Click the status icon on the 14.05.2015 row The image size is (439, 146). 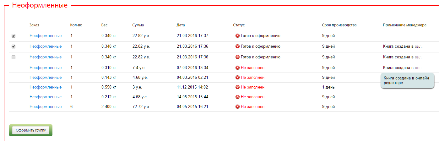(237, 97)
